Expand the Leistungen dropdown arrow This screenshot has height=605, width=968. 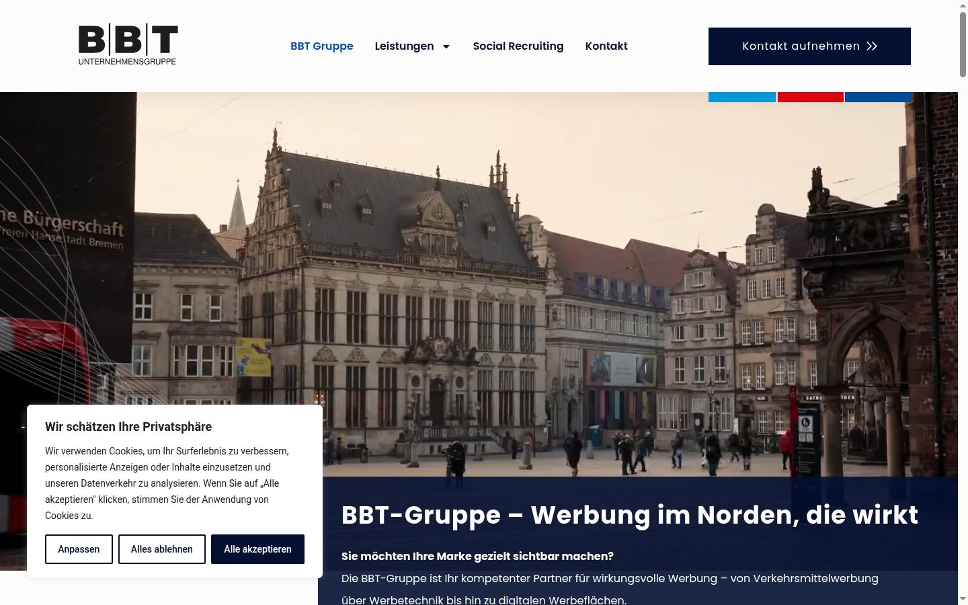point(446,46)
